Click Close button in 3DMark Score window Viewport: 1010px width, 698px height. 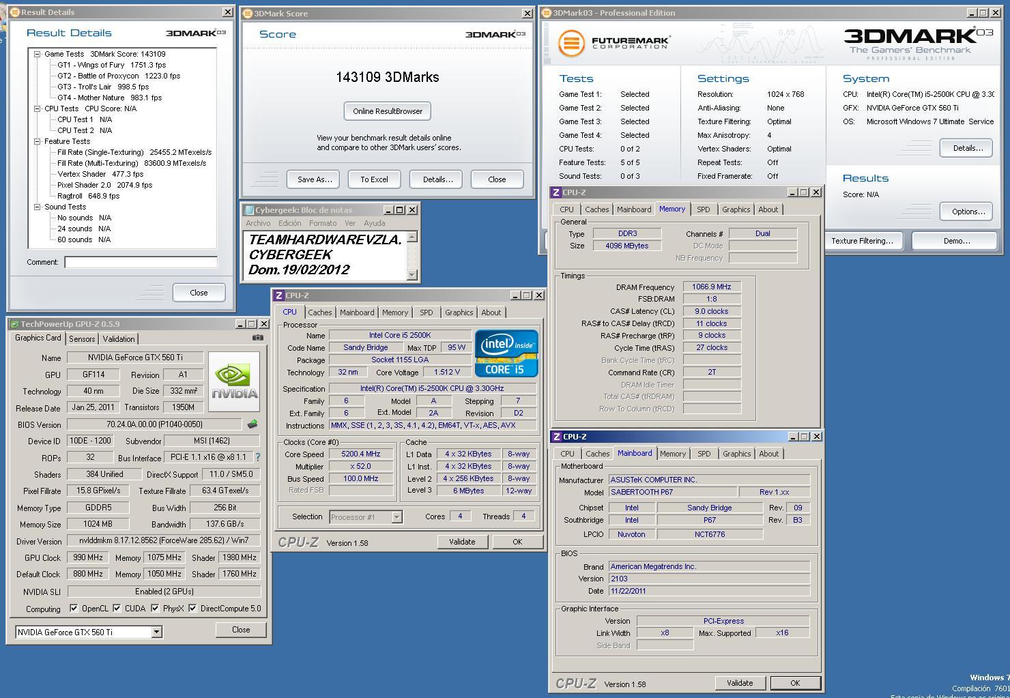(497, 179)
